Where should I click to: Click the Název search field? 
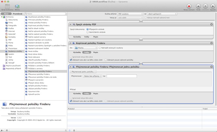(45, 14)
